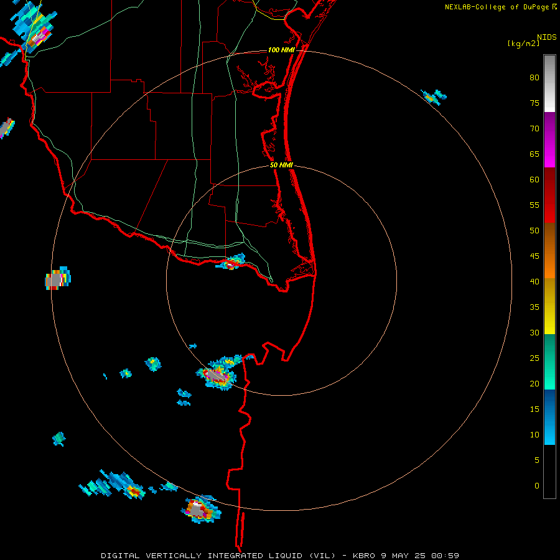Click the magenta-purple colorbar segment
560x560 pixels.
(x=549, y=139)
